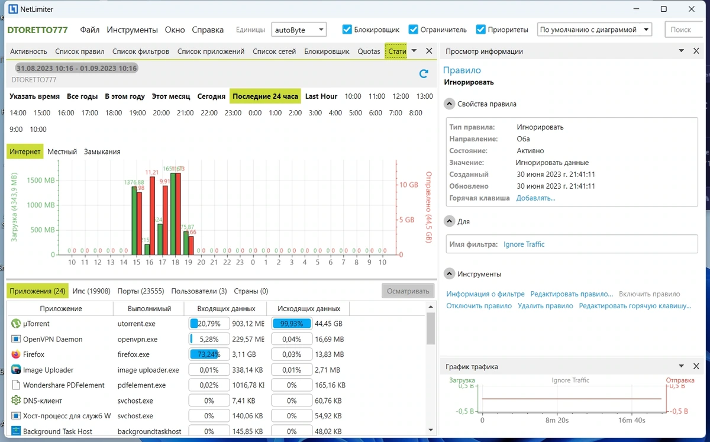
Task: Choose the Сегодня time range
Action: coord(211,96)
